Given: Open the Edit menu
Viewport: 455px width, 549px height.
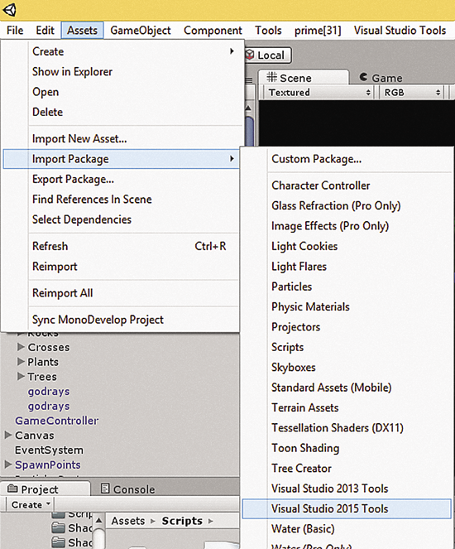Looking at the screenshot, I should (x=45, y=31).
